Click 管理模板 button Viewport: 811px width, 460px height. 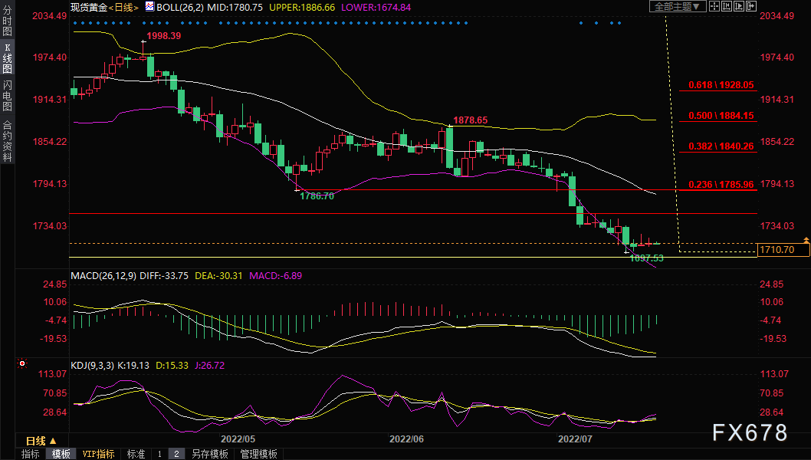pyautogui.click(x=258, y=454)
